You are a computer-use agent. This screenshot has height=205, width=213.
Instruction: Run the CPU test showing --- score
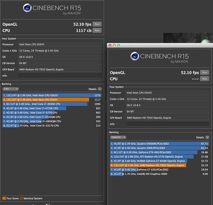pyautogui.click(x=205, y=79)
